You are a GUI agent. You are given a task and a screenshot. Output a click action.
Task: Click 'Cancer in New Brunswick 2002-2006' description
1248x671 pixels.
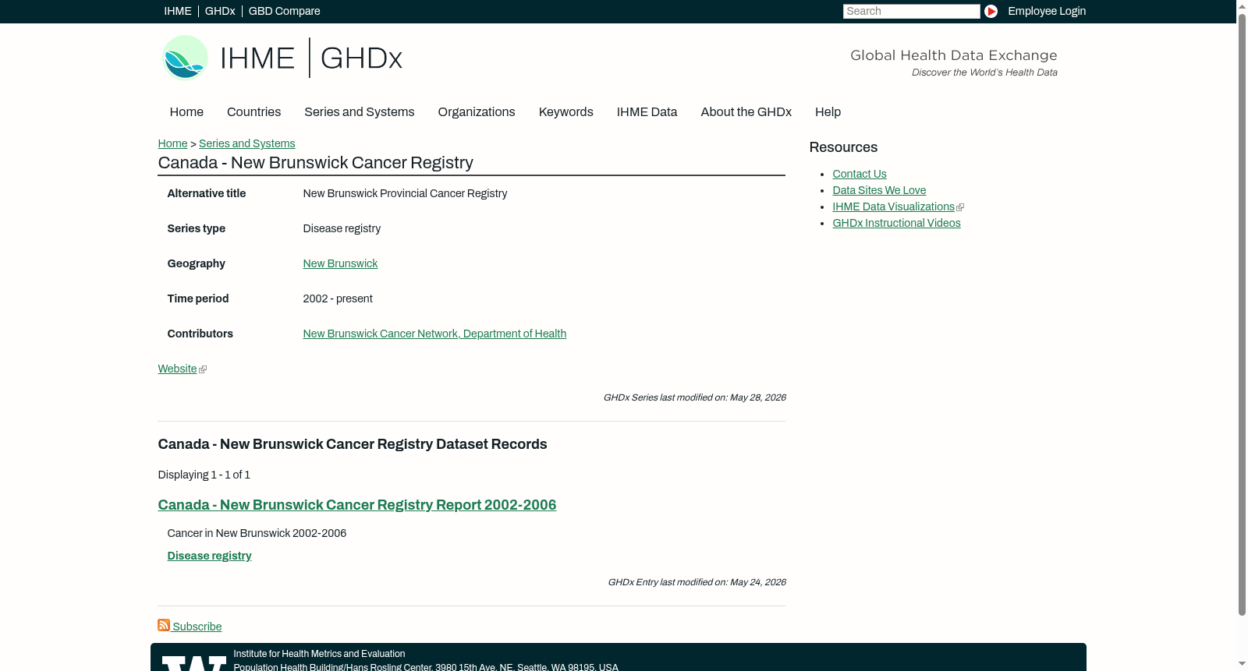coord(257,533)
